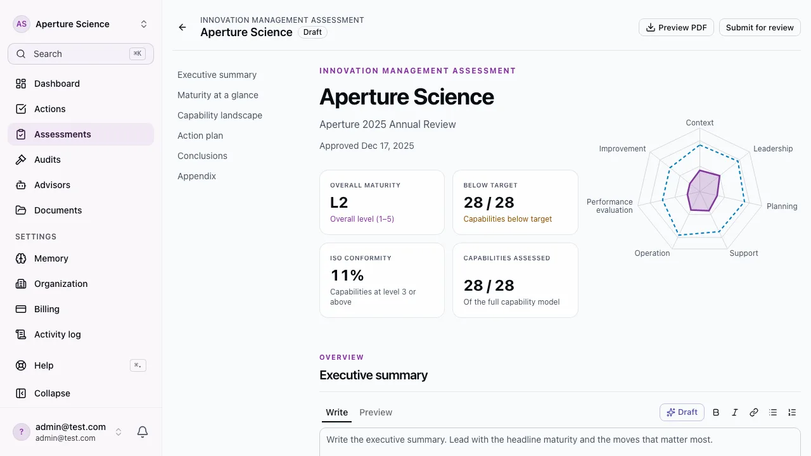The width and height of the screenshot is (811, 456).
Task: Click the Support label on radar chart
Action: click(x=744, y=253)
